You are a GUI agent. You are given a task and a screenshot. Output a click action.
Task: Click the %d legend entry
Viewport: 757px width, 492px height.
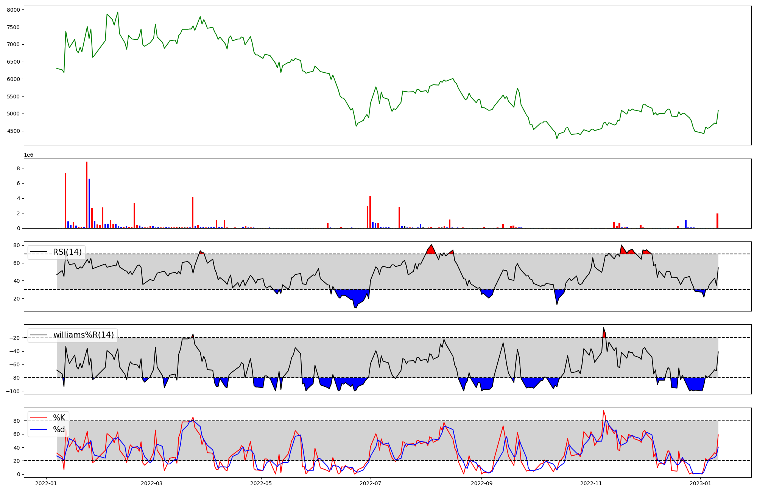[59, 430]
